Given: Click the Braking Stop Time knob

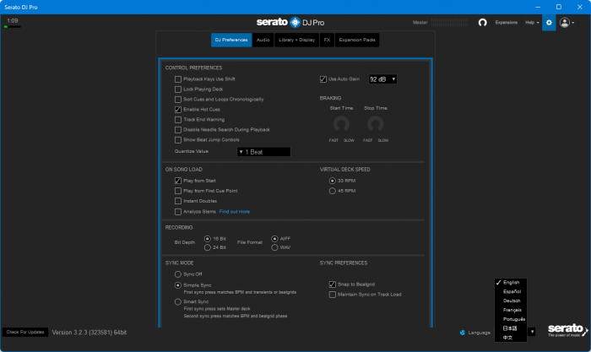Looking at the screenshot, I should (x=375, y=124).
